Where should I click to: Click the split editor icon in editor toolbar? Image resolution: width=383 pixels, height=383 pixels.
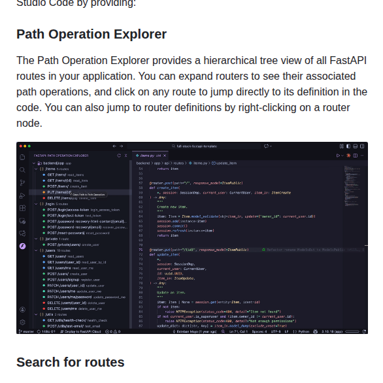pyautogui.click(x=356, y=156)
